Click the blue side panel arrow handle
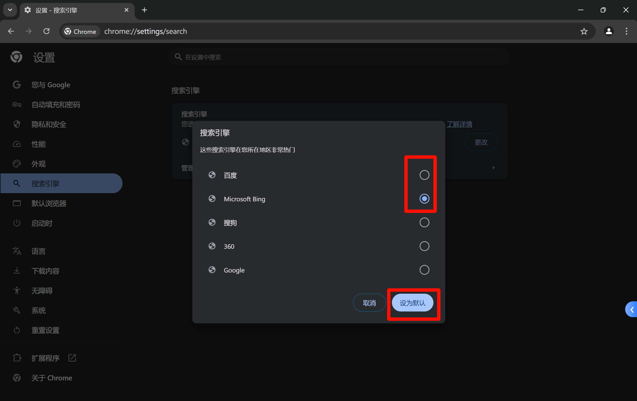The width and height of the screenshot is (637, 401). click(x=632, y=310)
